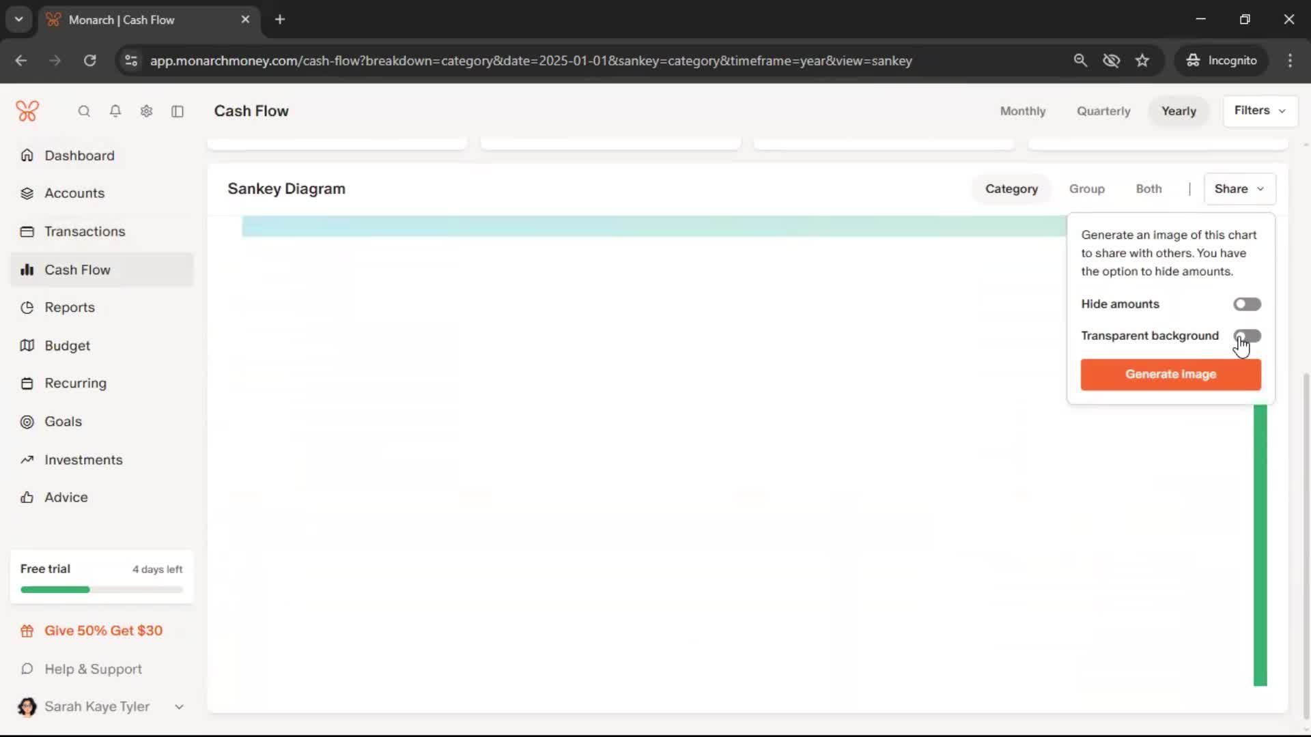
Task: Select the Quarterly timeframe tab
Action: (x=1103, y=111)
